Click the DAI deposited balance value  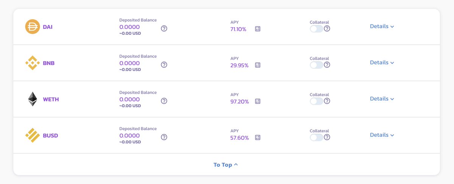click(129, 27)
